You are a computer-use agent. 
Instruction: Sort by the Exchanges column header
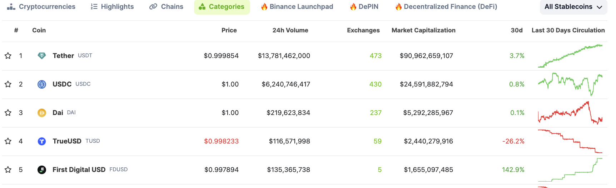363,30
